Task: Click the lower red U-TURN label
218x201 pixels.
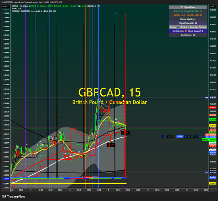Action: (x=111, y=145)
